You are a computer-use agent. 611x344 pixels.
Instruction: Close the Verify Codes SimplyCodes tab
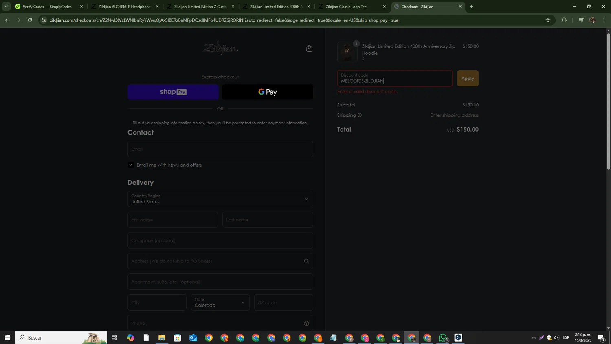81,7
